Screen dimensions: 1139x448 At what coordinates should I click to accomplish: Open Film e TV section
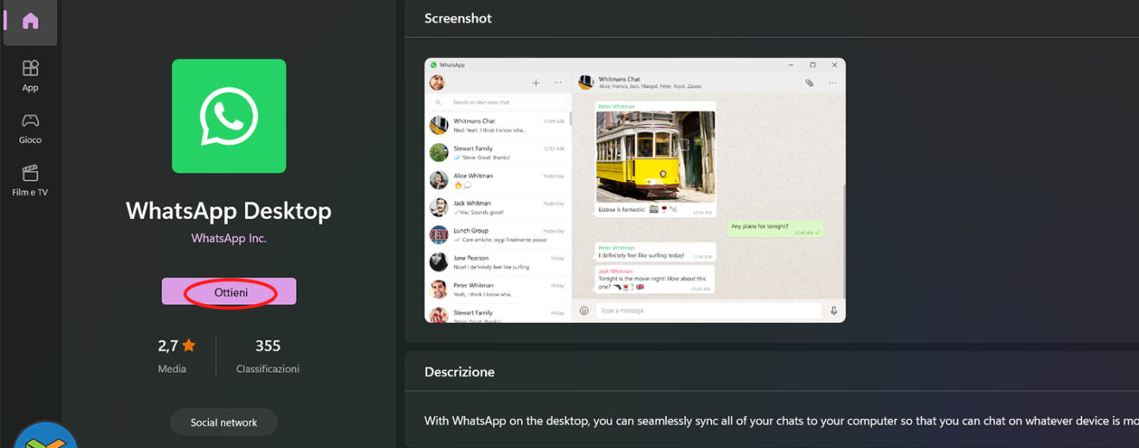(30, 180)
